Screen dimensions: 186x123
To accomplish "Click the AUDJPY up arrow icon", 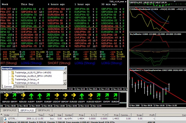I will point(31,95).
